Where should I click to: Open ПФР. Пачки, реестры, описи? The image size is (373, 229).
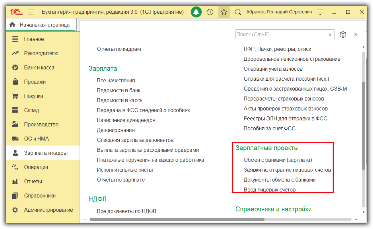pos(278,49)
